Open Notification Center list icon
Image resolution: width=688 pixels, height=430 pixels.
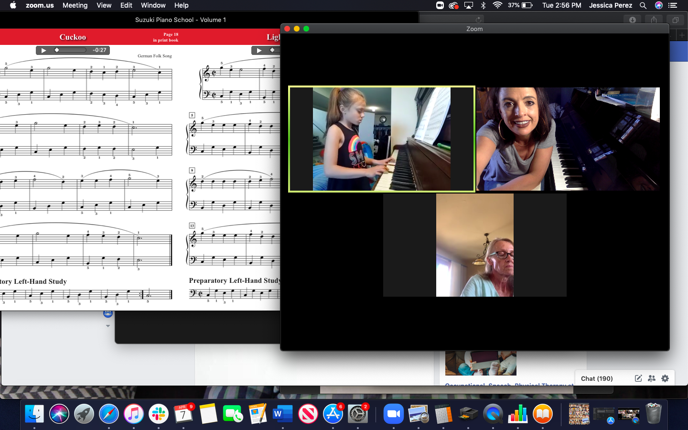tap(673, 5)
